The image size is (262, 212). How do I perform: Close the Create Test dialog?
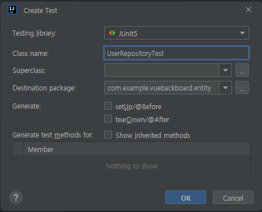[248, 10]
